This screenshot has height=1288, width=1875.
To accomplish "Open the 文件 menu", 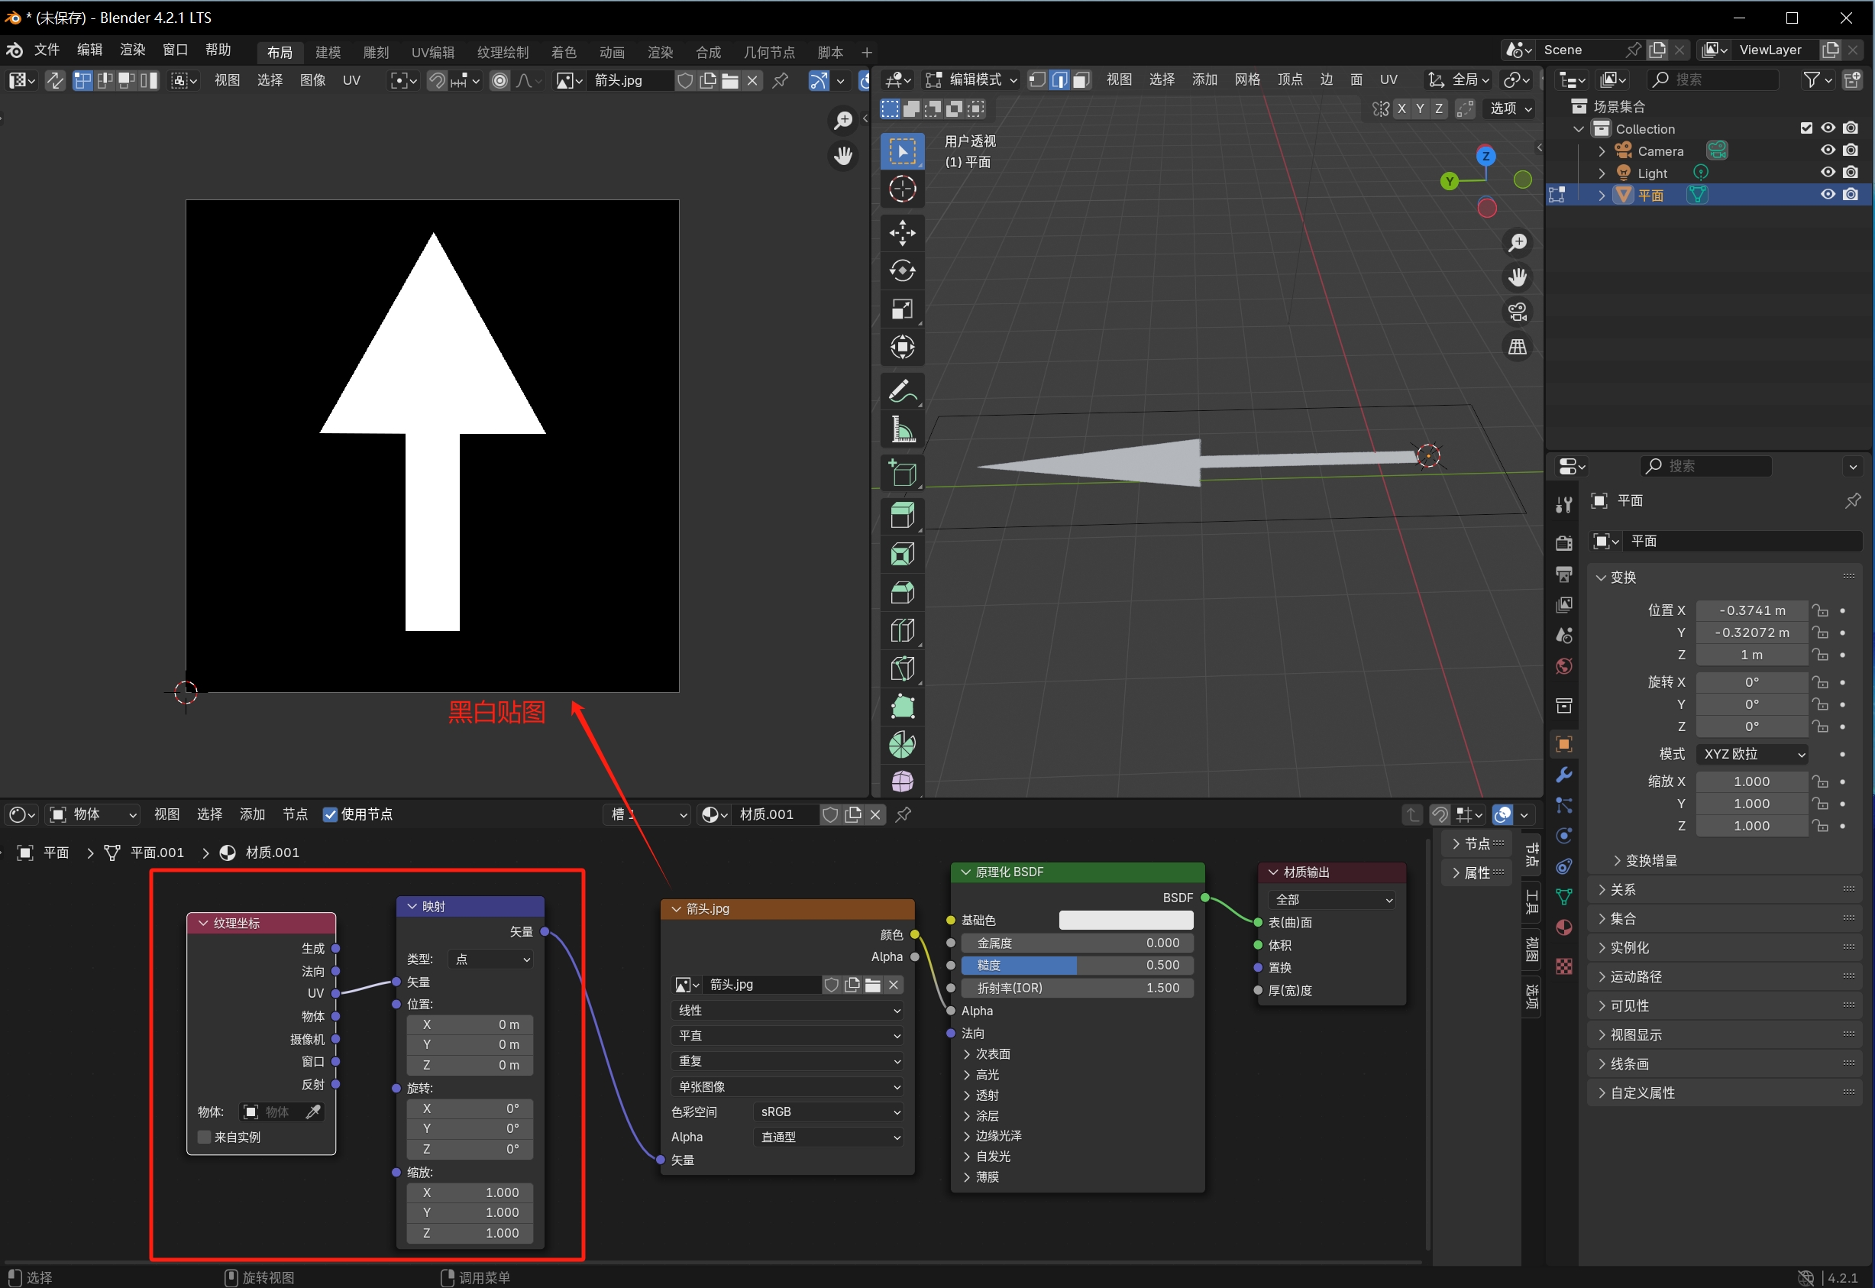I will pyautogui.click(x=47, y=50).
